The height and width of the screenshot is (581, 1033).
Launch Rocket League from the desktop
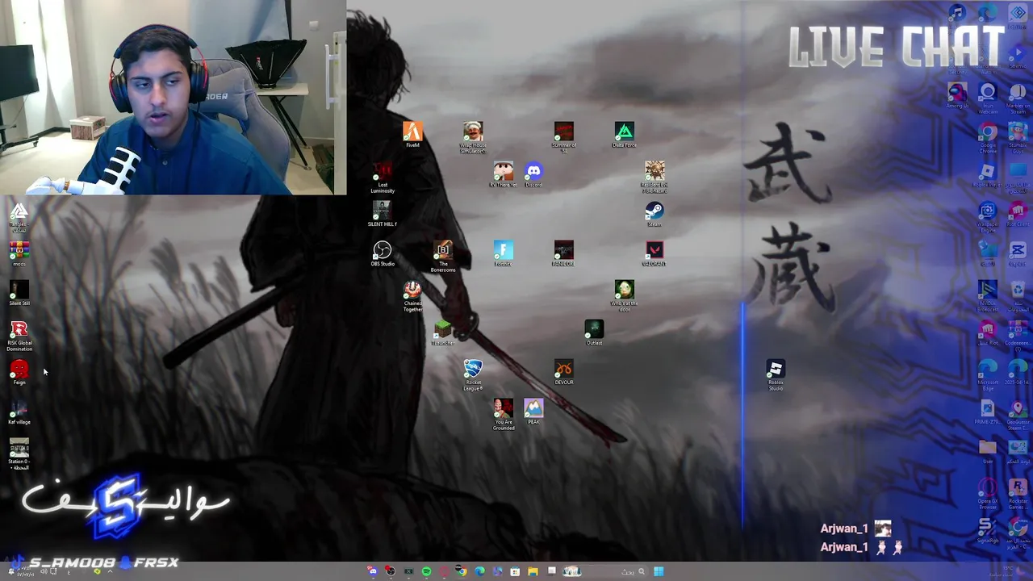pos(473,374)
